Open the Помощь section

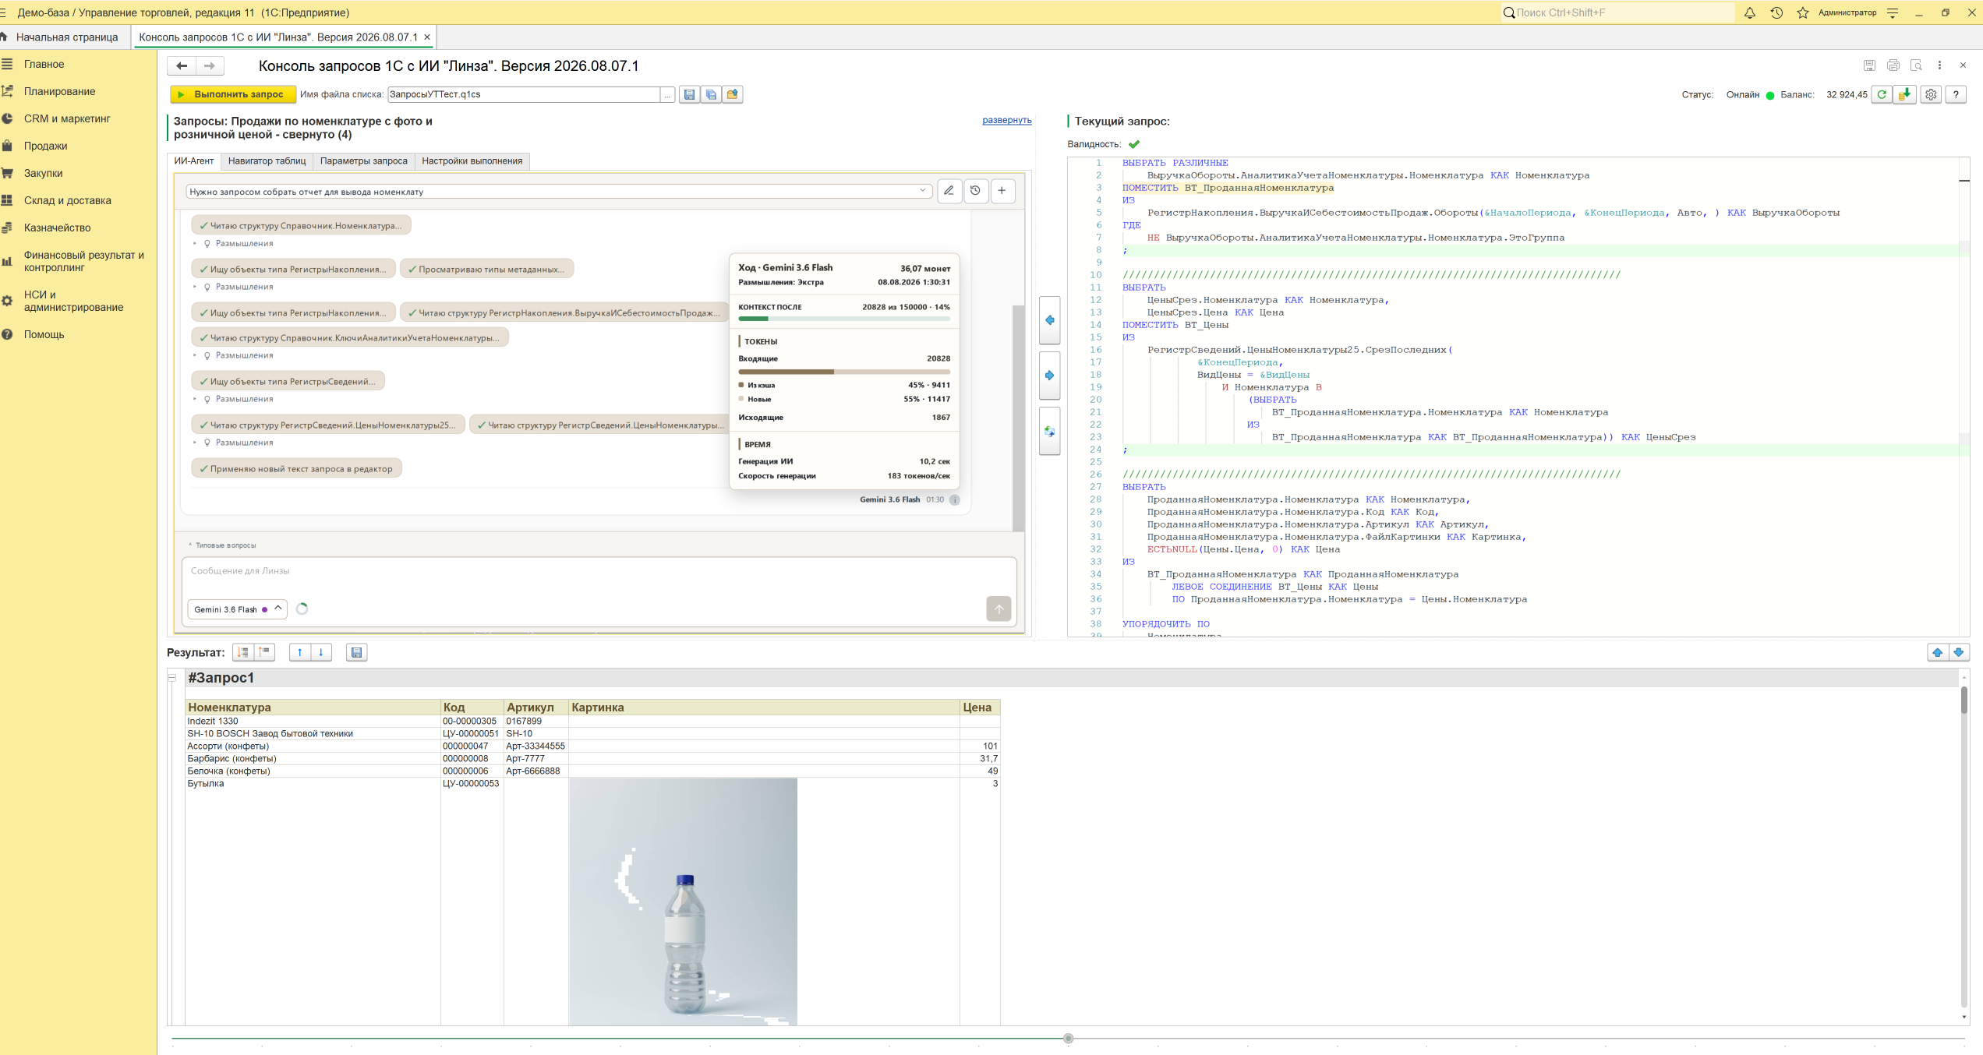[44, 334]
